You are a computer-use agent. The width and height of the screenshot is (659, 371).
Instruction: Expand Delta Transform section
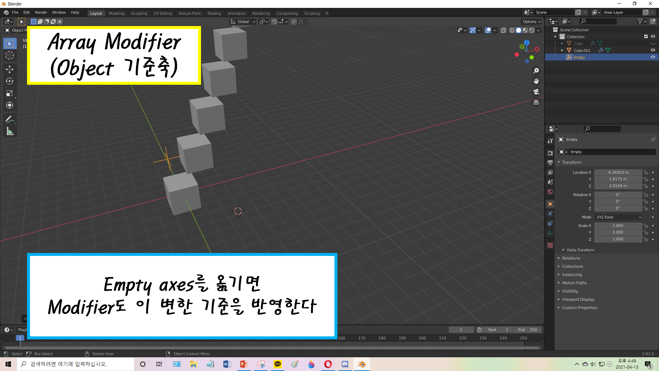coord(580,250)
